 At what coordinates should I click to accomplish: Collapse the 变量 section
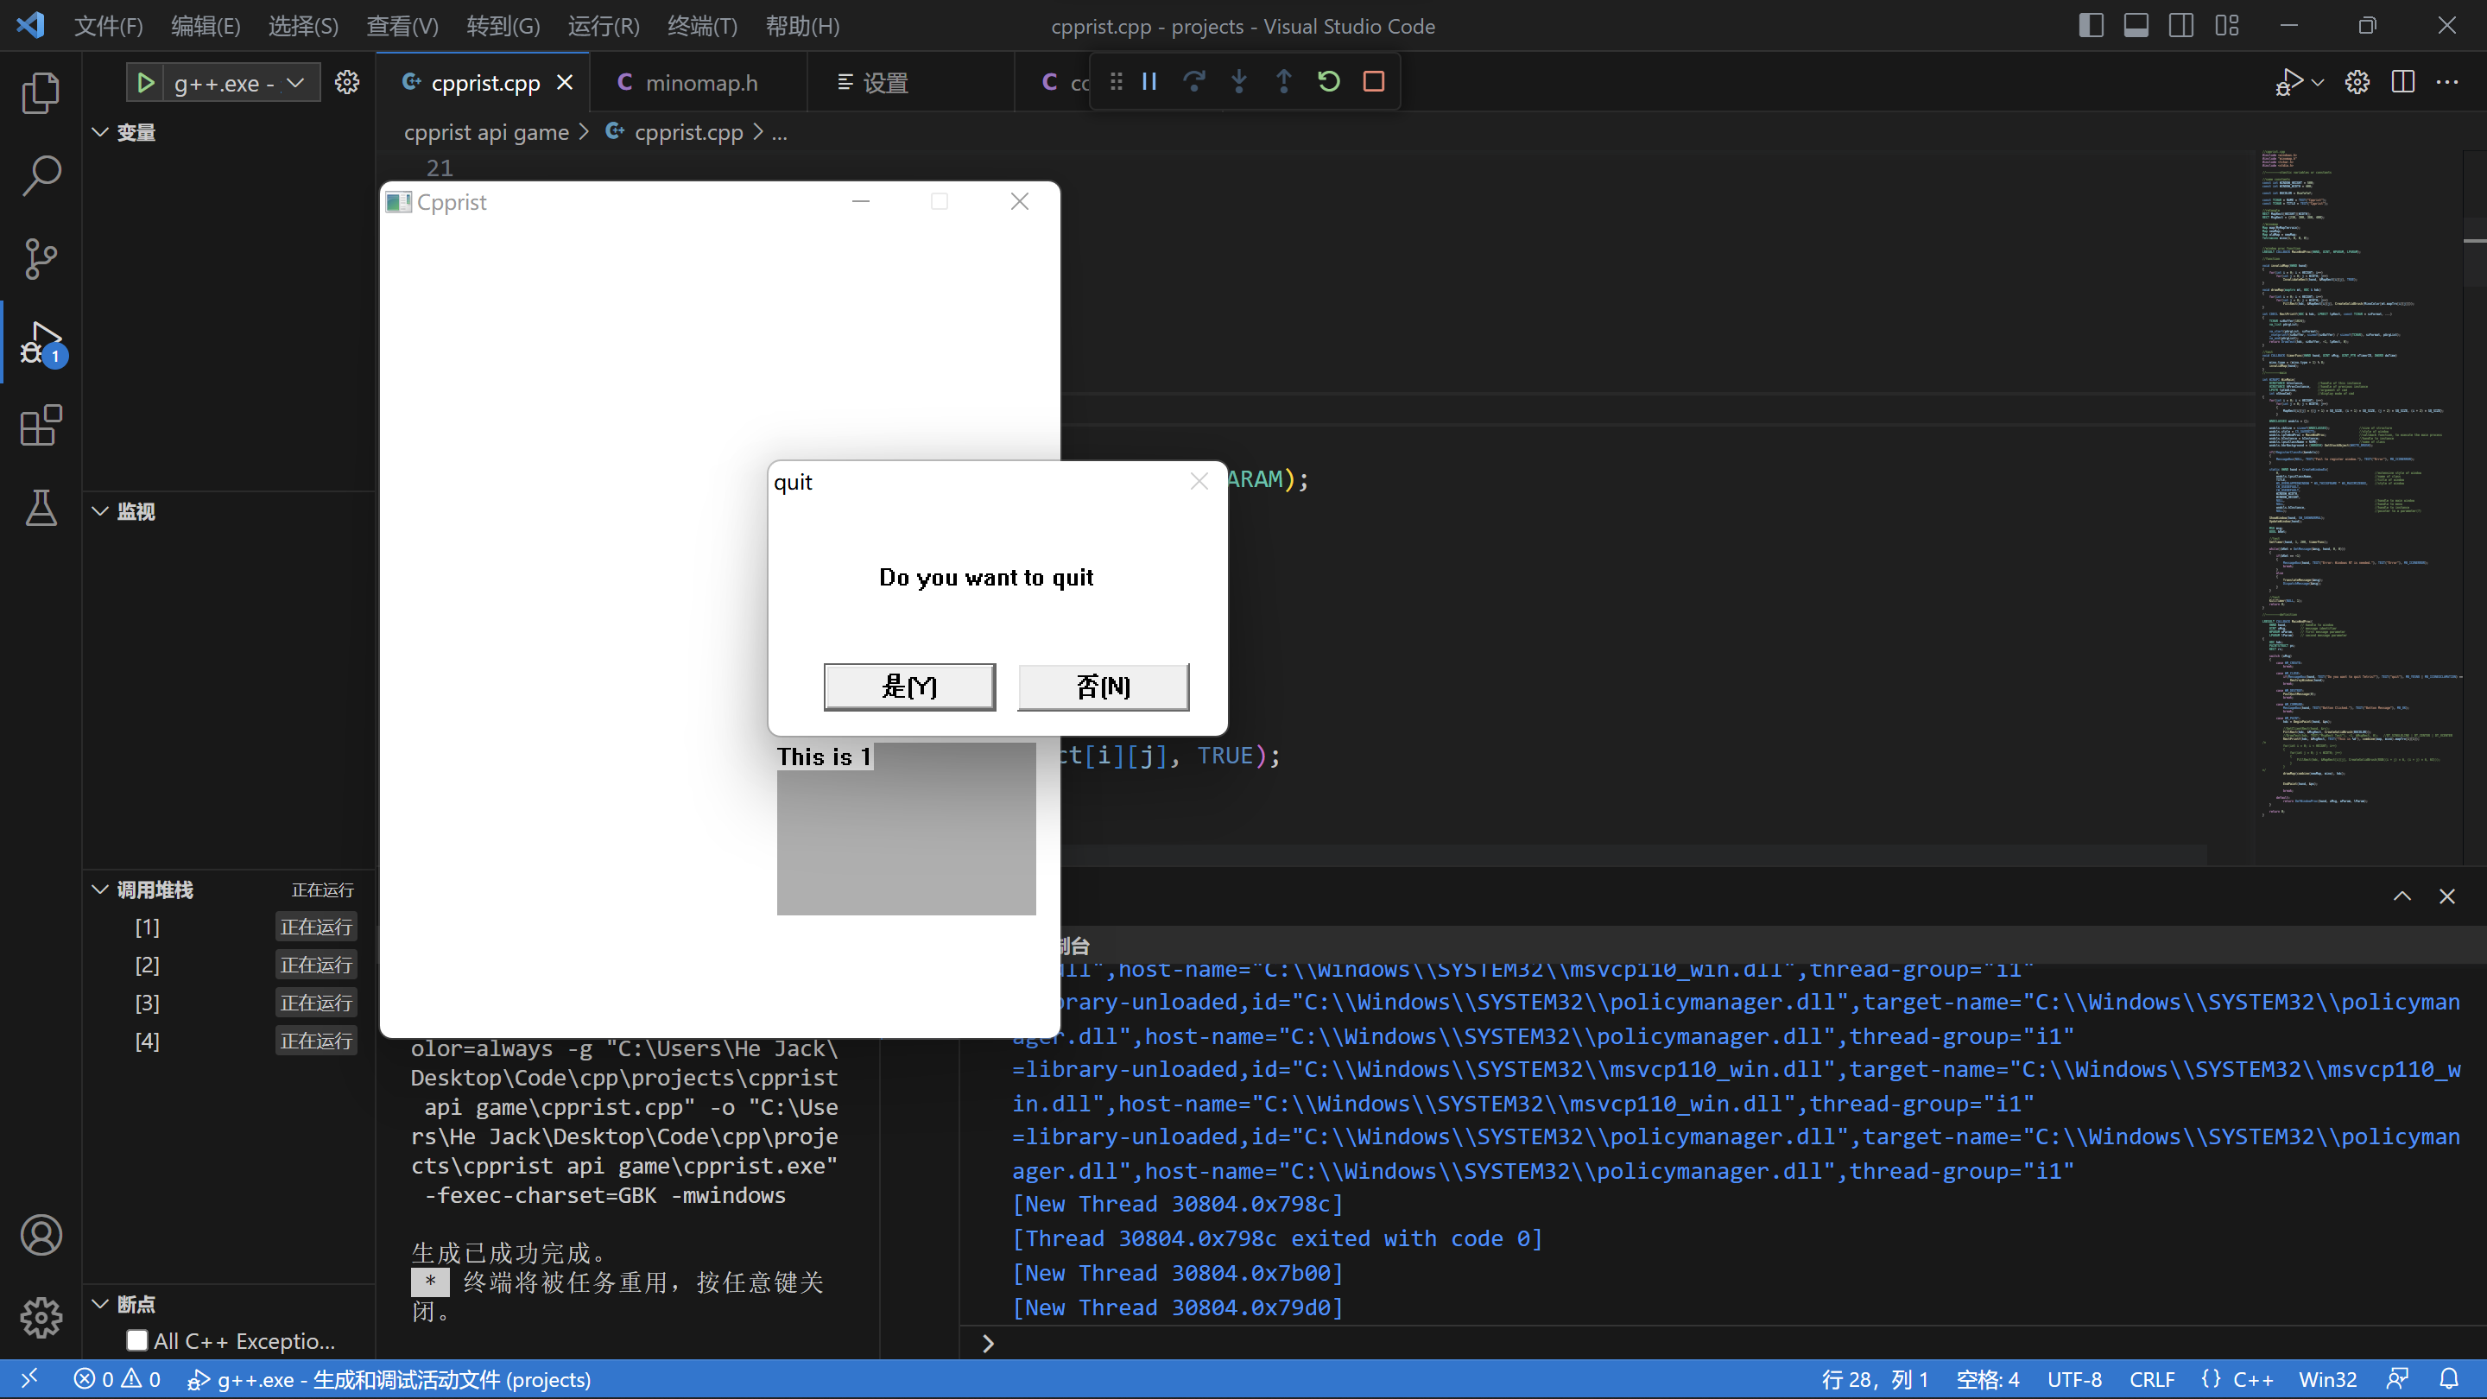coord(99,132)
